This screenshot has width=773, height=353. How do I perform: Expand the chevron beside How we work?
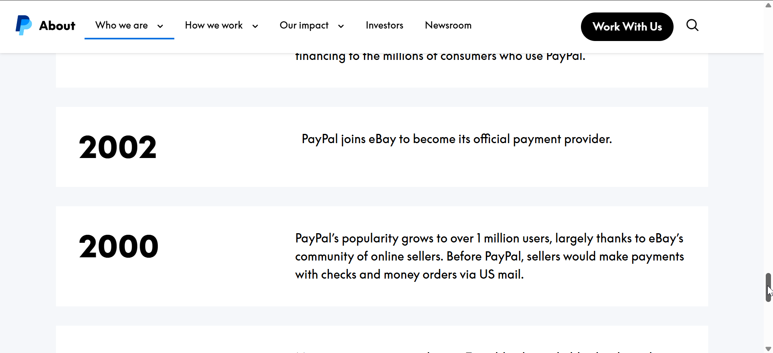(255, 26)
